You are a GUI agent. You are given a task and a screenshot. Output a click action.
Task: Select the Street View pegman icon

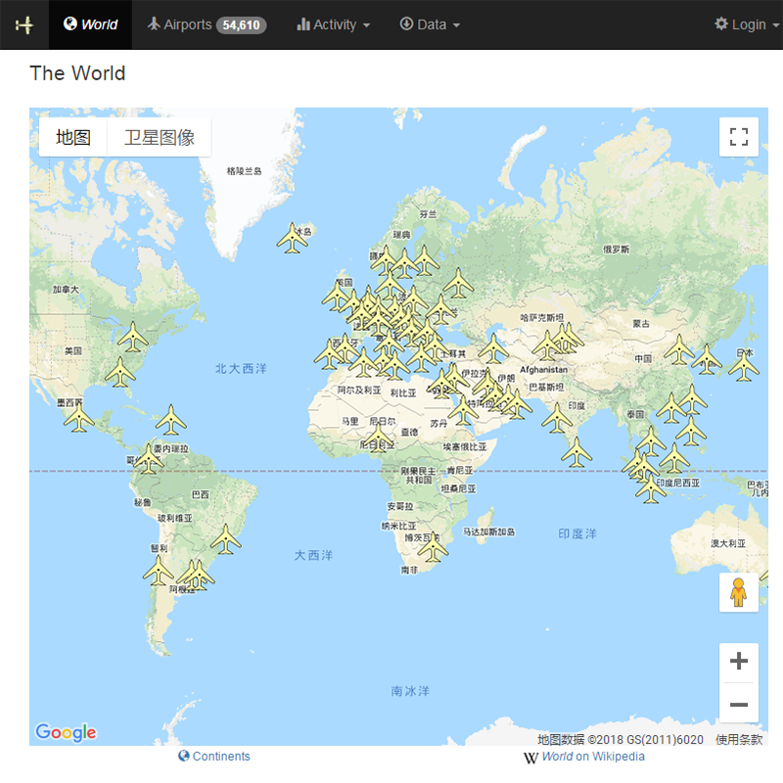point(739,593)
